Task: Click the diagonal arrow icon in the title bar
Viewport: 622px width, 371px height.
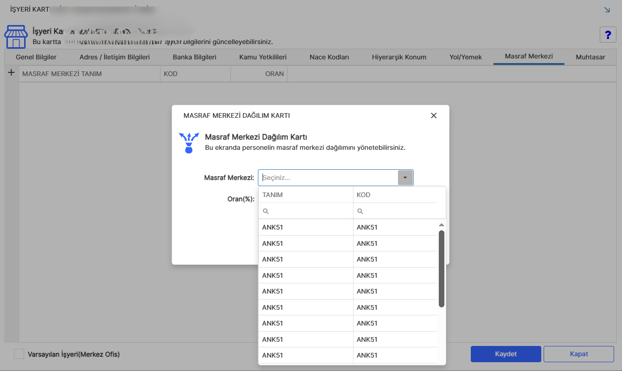Action: 607,10
